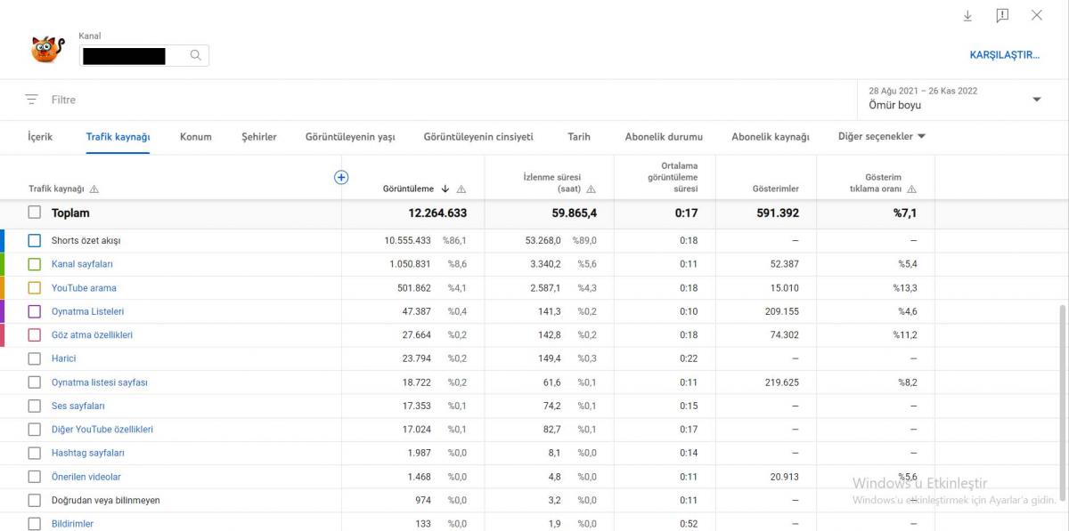This screenshot has height=531, width=1069.
Task: Download the analytics report
Action: 967,16
